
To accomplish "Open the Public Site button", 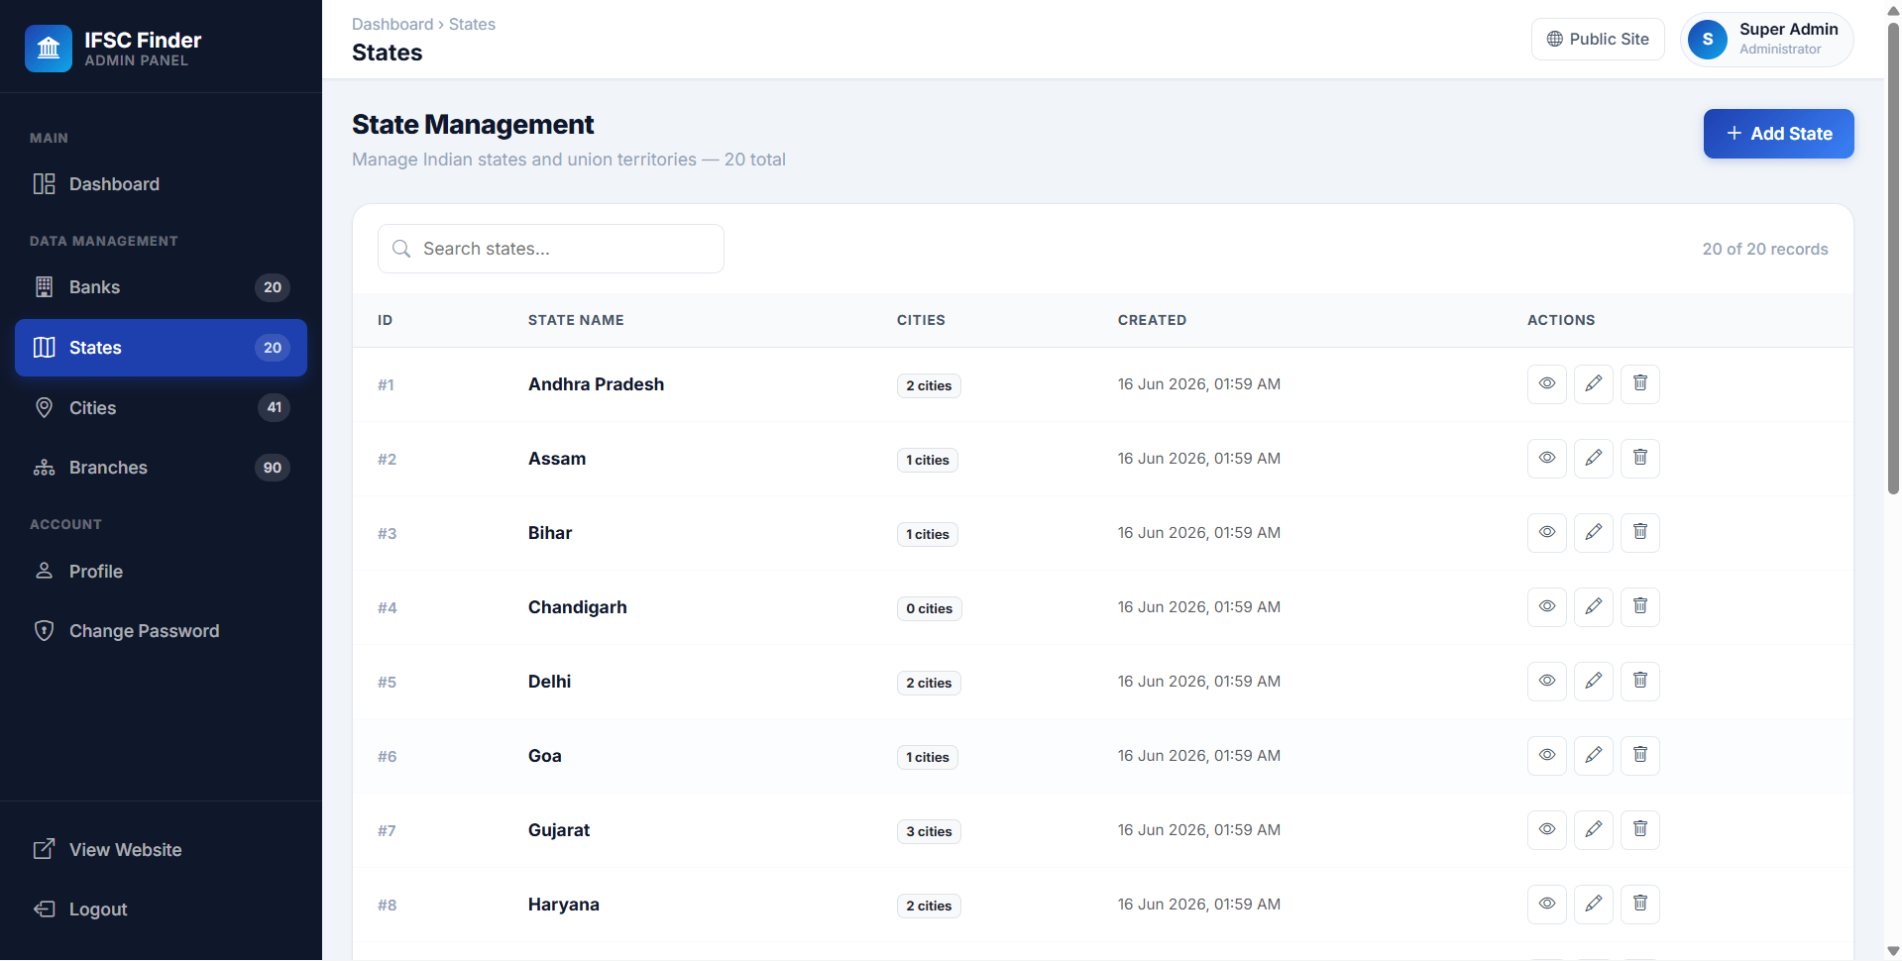I will point(1598,39).
